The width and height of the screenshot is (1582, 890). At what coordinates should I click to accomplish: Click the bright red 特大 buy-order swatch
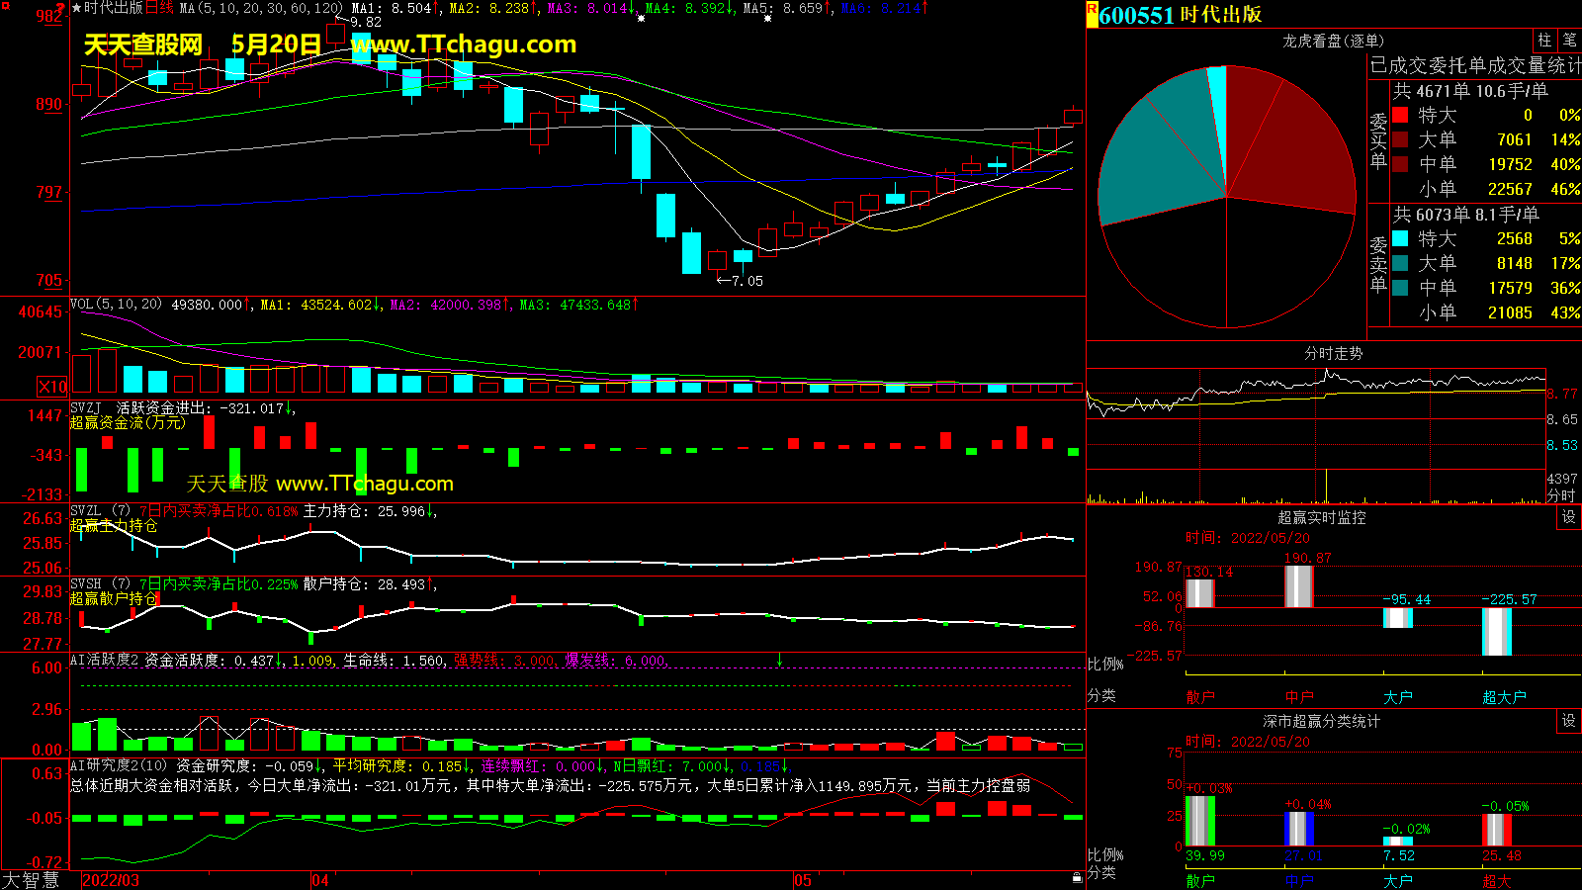point(1400,115)
